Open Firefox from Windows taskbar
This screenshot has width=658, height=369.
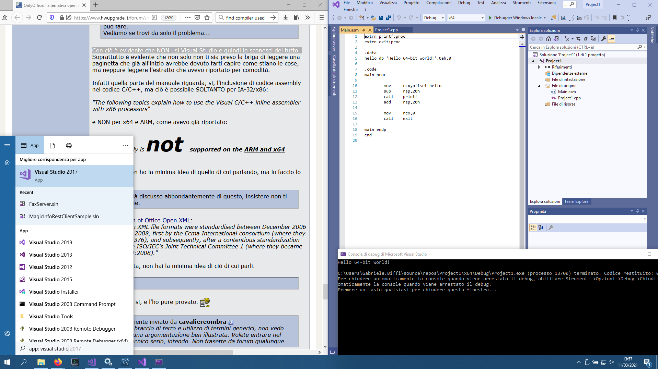(x=58, y=362)
